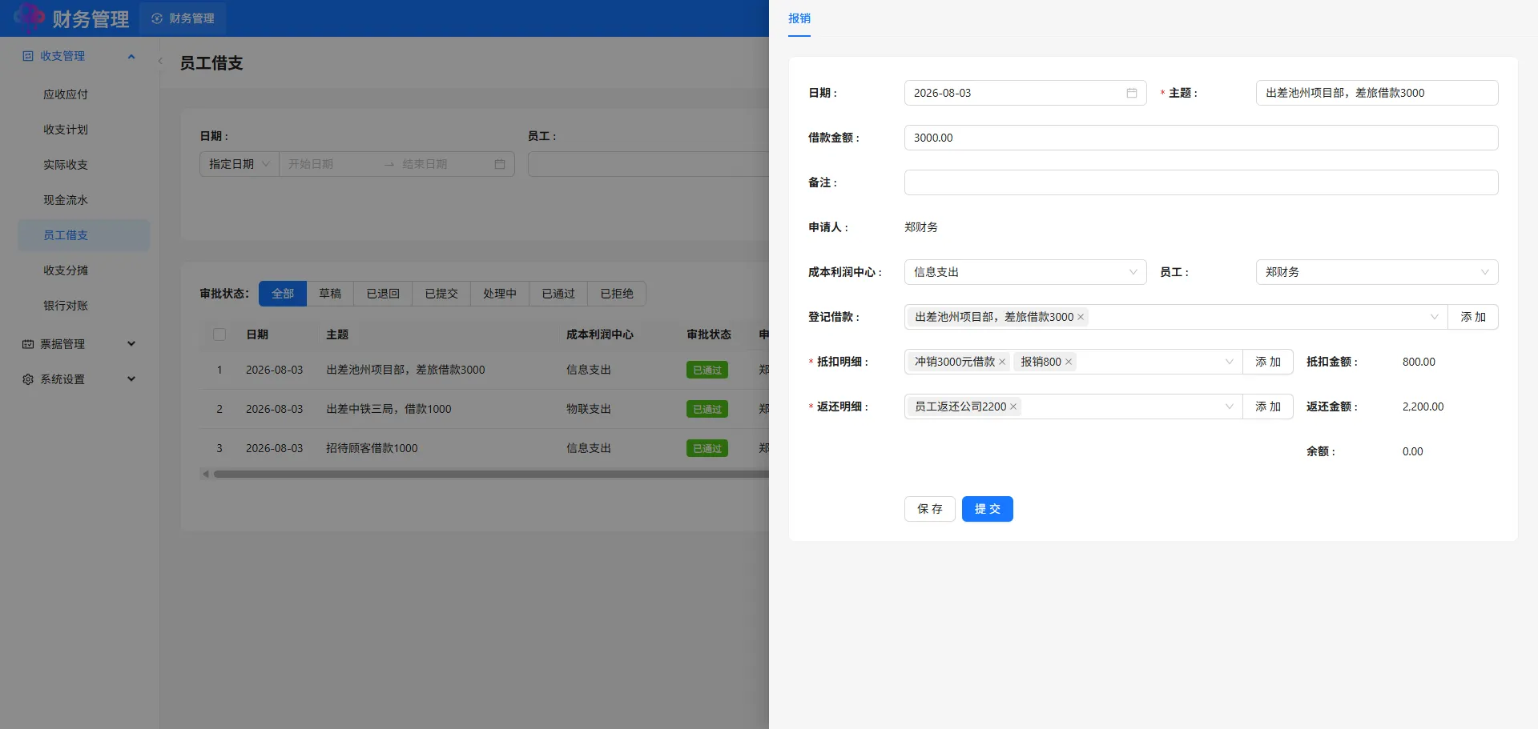The height and width of the screenshot is (729, 1538).
Task: Select the 全部 status filter
Action: (283, 294)
